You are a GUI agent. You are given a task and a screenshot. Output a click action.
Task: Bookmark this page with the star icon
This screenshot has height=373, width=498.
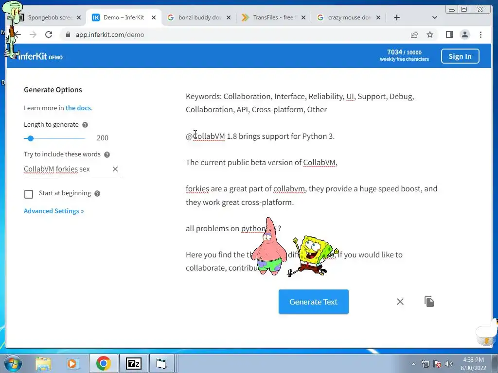430,34
